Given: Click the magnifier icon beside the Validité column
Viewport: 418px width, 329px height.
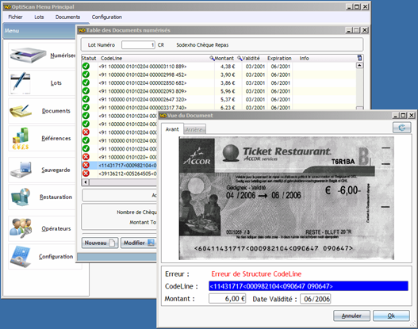Looking at the screenshot, I should pyautogui.click(x=240, y=58).
